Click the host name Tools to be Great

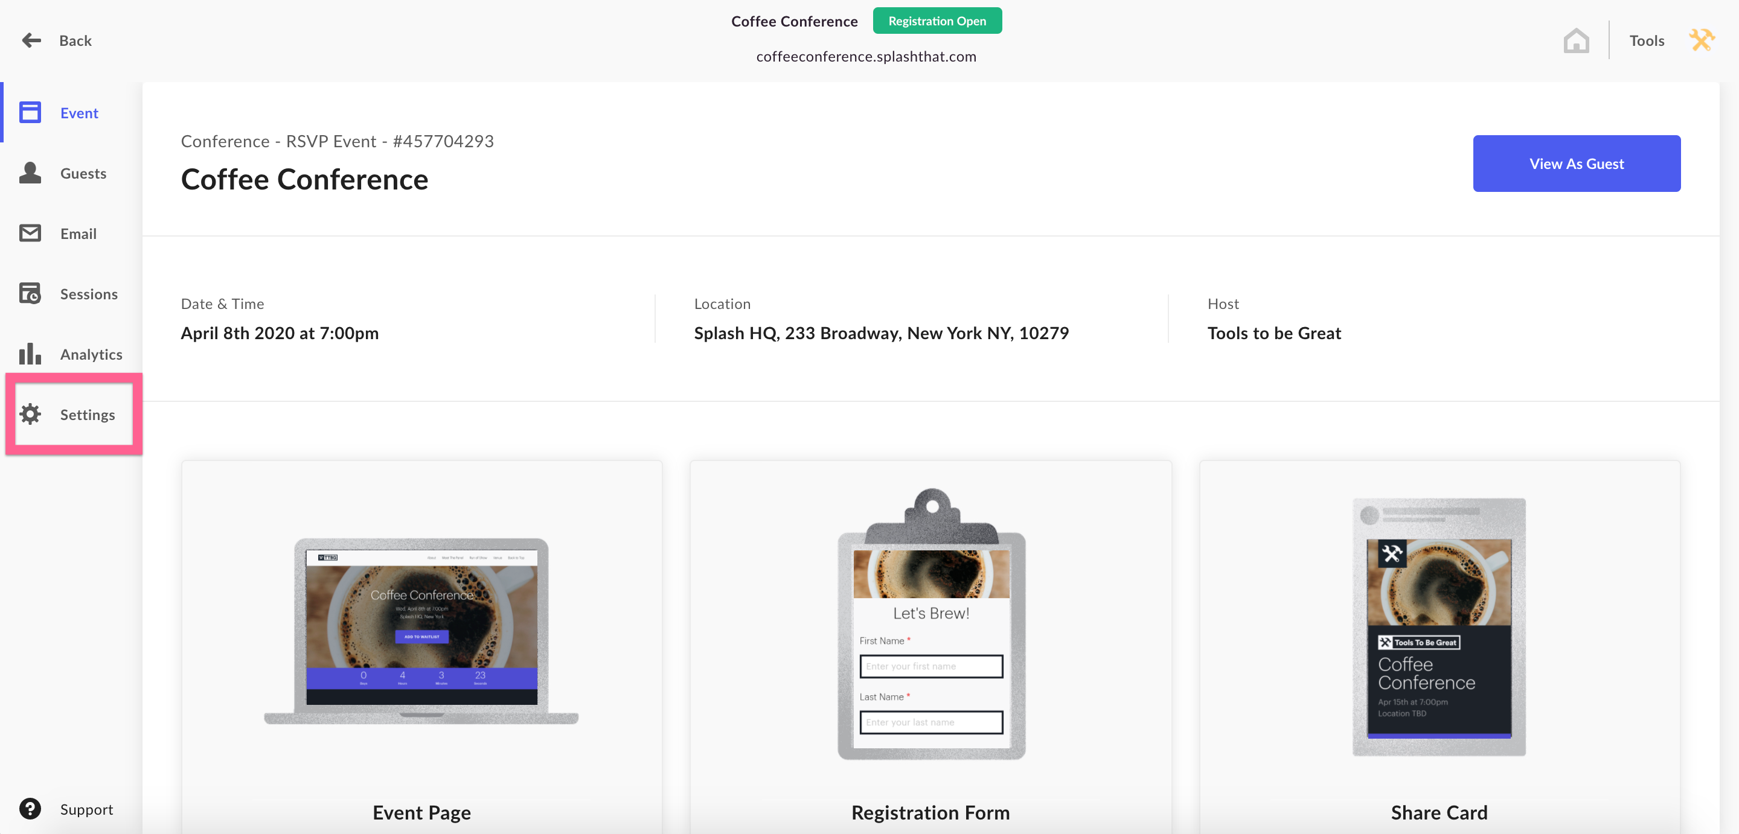tap(1274, 333)
